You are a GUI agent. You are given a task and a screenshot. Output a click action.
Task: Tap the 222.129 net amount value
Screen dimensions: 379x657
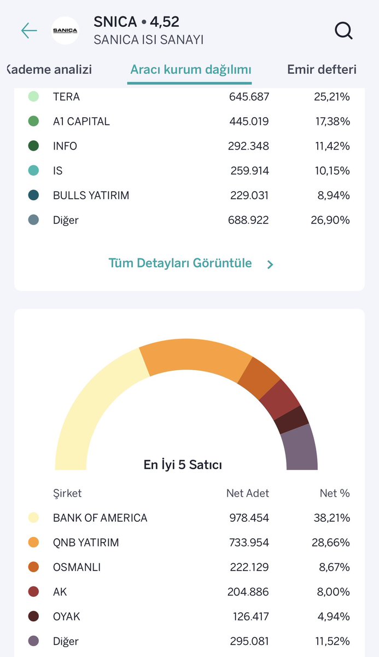pyautogui.click(x=249, y=567)
